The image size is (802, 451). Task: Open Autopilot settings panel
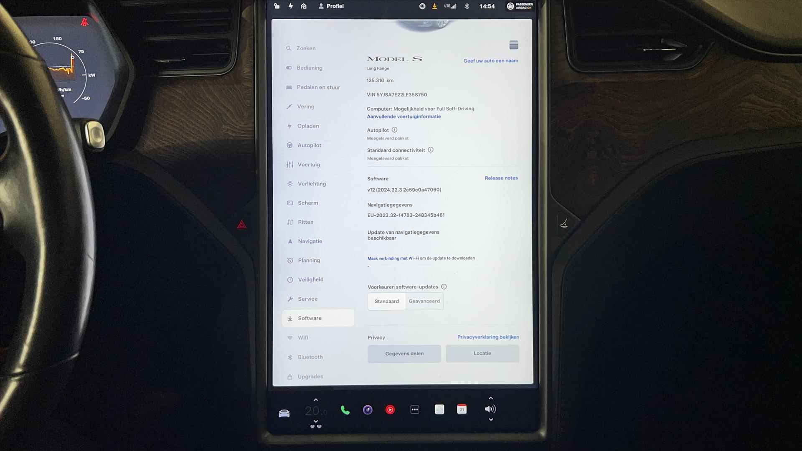[309, 145]
